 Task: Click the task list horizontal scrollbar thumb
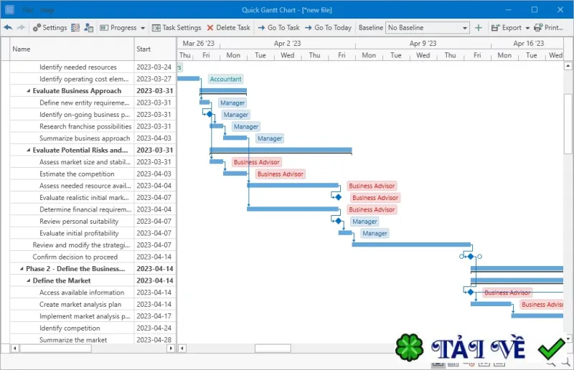pyautogui.click(x=56, y=348)
